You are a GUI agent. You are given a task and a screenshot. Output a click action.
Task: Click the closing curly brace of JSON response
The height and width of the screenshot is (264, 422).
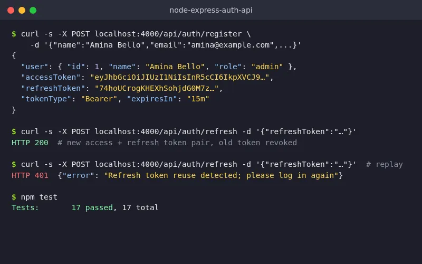point(14,110)
